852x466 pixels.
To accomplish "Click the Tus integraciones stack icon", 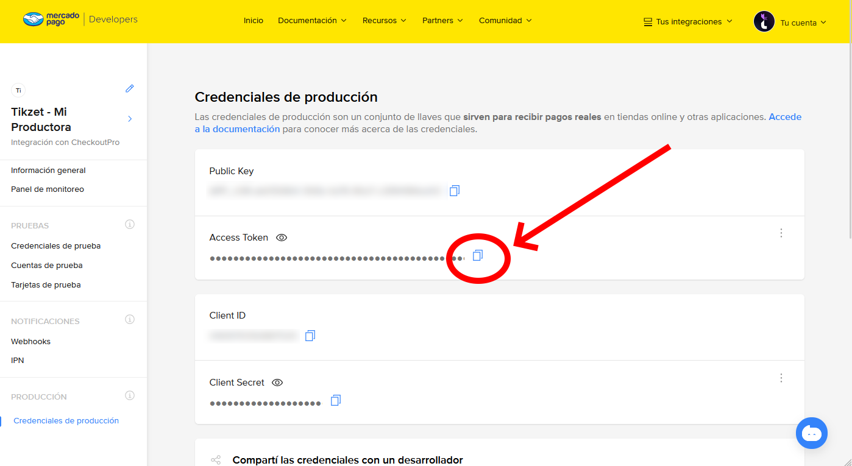I will [x=648, y=22].
